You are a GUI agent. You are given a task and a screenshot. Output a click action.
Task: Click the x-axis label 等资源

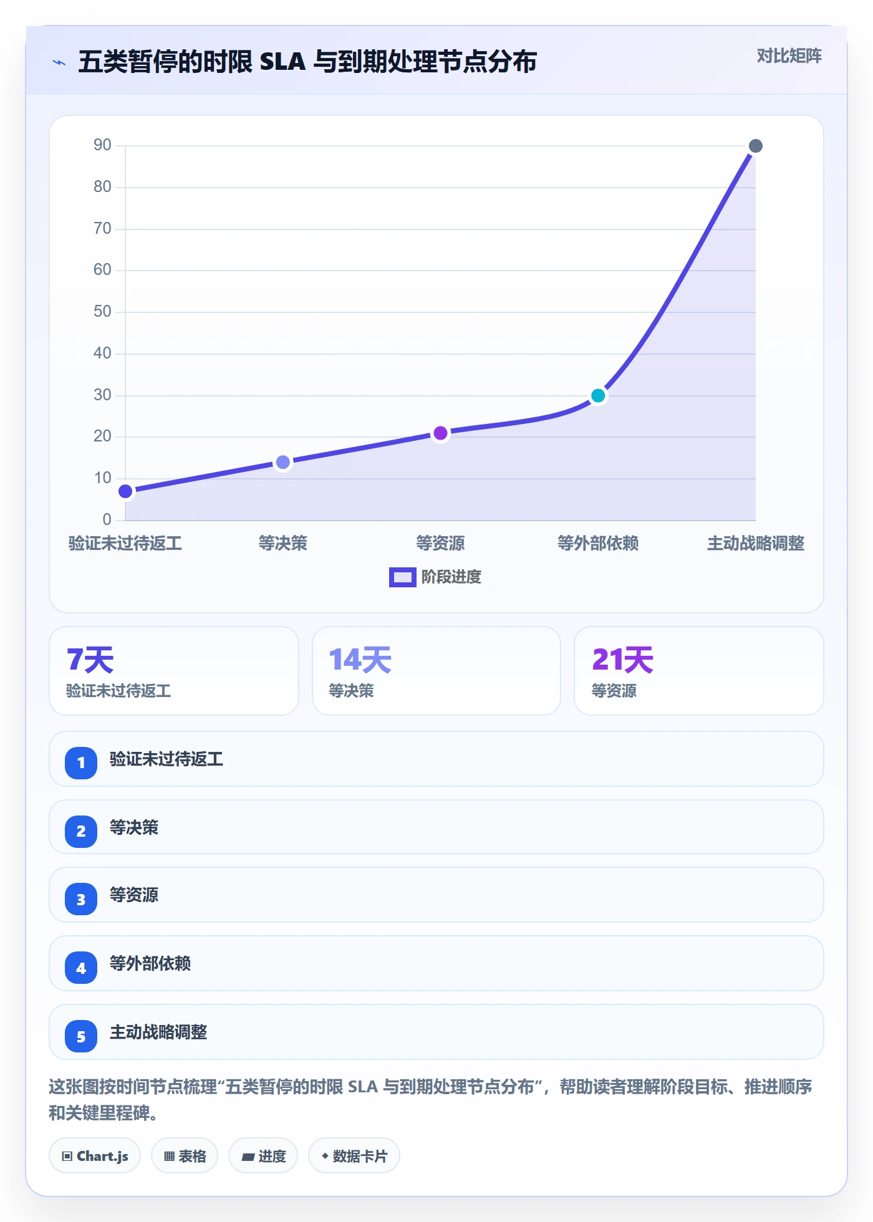[x=440, y=543]
